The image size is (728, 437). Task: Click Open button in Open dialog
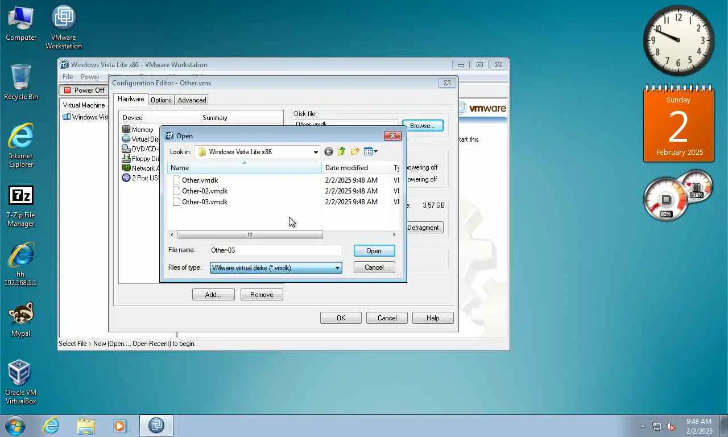point(374,251)
